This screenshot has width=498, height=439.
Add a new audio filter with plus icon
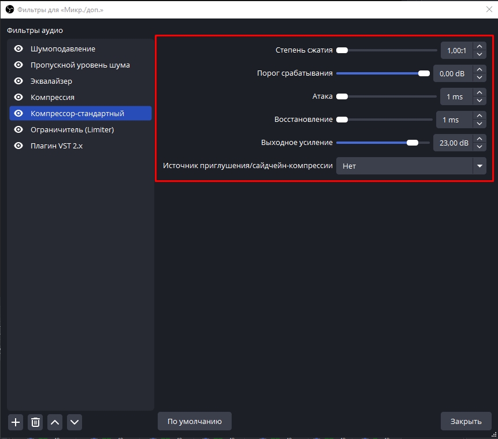tap(16, 422)
